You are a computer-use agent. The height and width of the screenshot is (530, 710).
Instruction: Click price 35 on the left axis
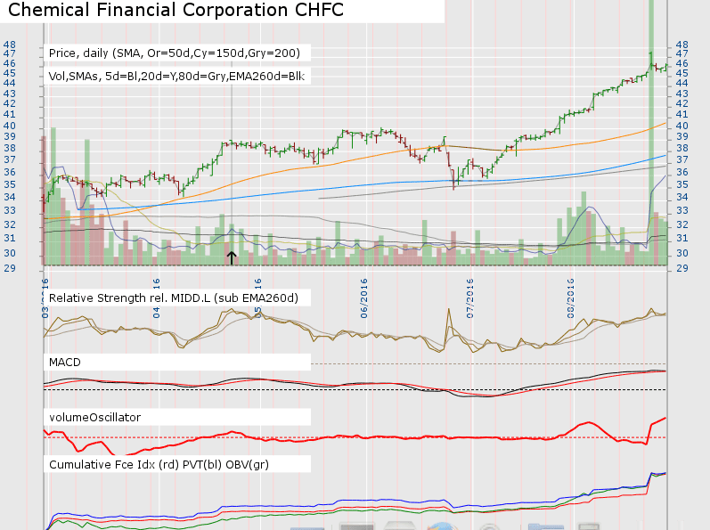click(x=10, y=184)
